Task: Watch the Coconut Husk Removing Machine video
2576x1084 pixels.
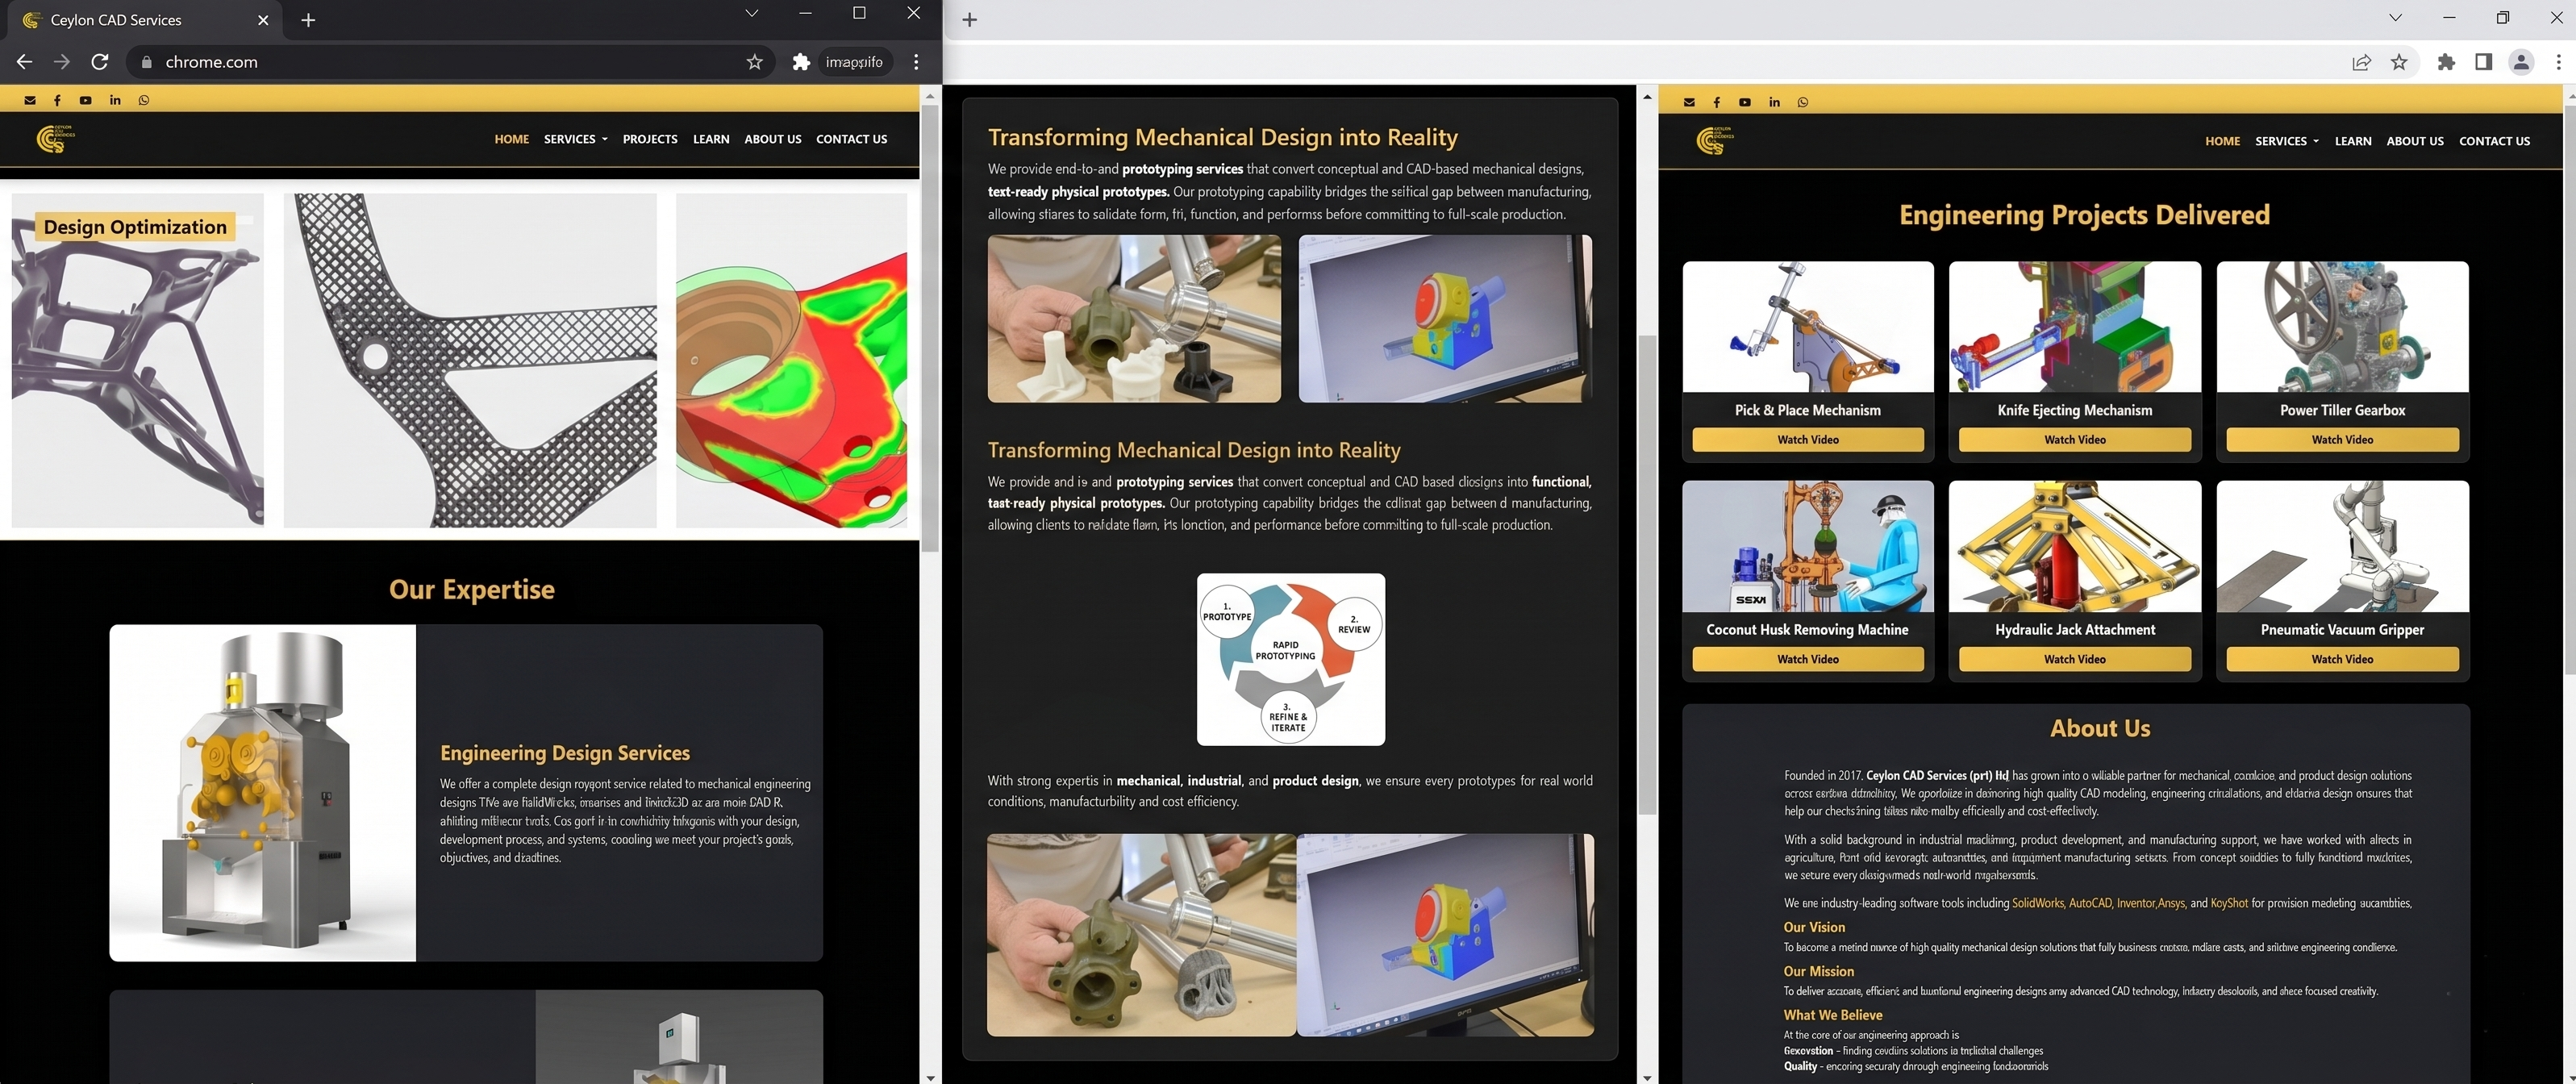Action: (x=1808, y=659)
